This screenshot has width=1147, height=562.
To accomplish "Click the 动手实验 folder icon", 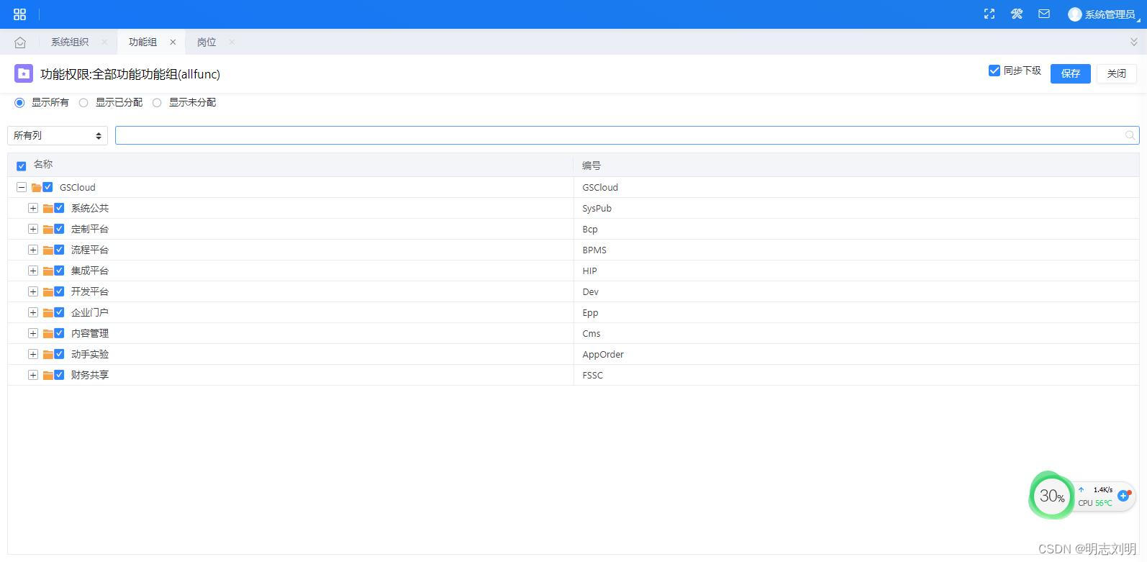I will (47, 355).
